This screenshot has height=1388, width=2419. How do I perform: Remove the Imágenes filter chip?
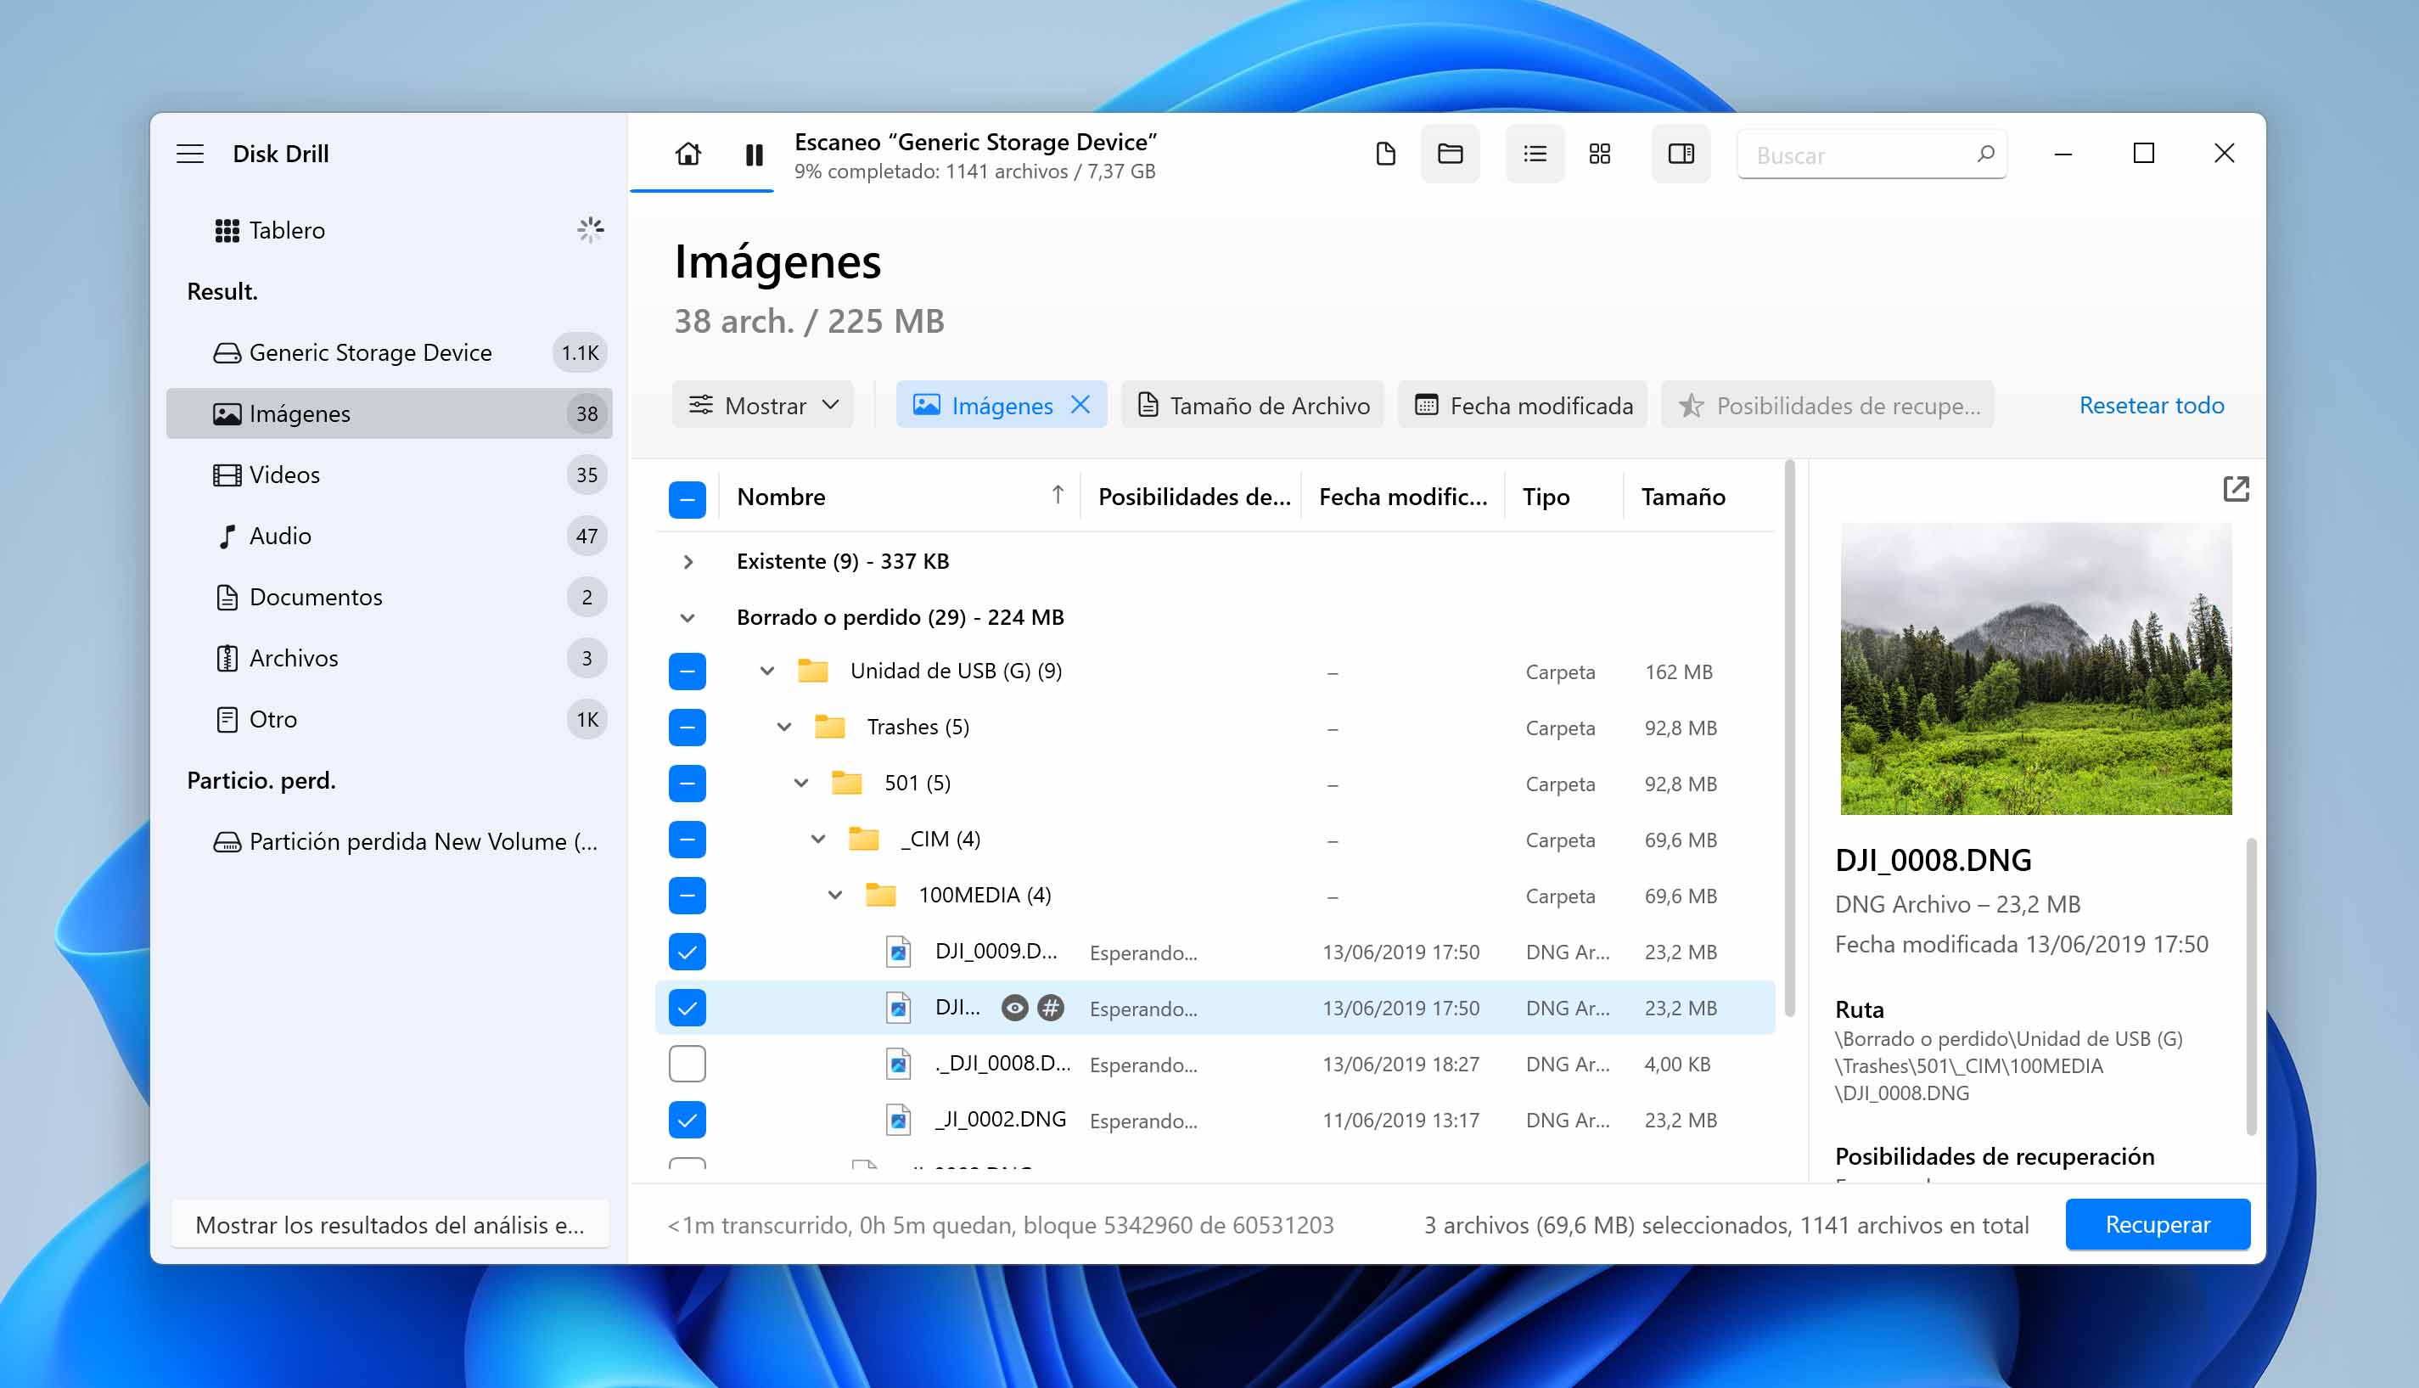[x=1080, y=404]
